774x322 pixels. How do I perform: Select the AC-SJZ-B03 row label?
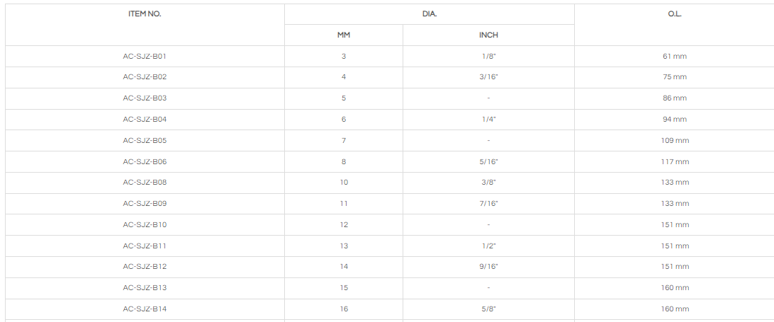[x=145, y=98]
